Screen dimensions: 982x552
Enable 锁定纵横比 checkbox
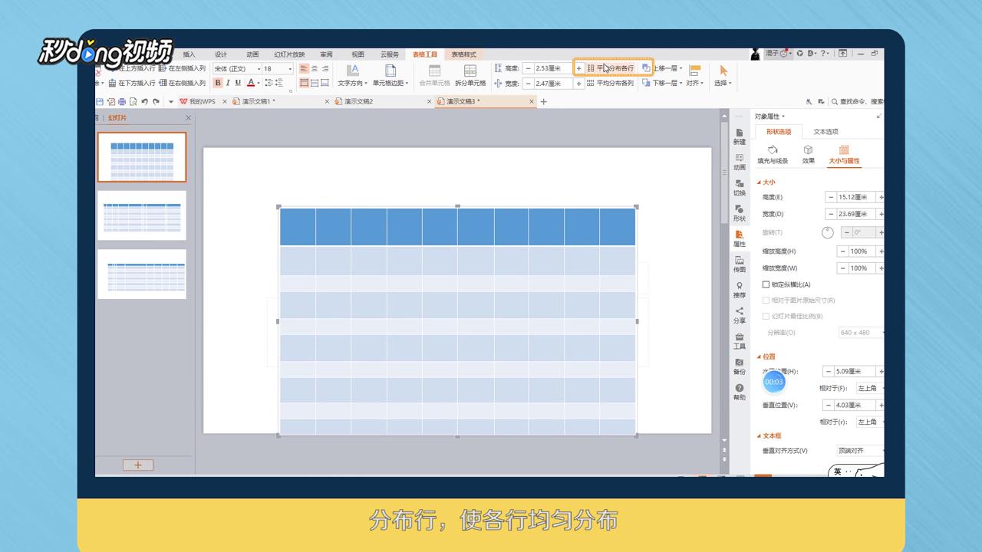(x=766, y=284)
